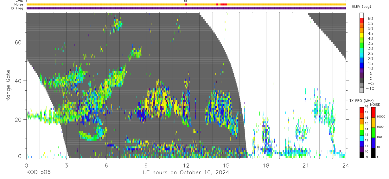Click the "45" tick label on the ELEV scale
This screenshot has width=389, height=179.
click(370, 33)
